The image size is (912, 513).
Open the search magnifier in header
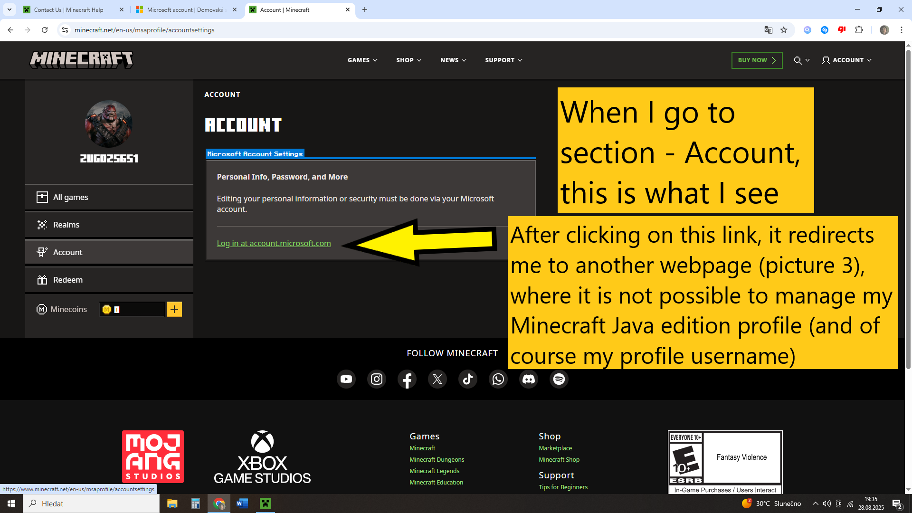tap(798, 60)
